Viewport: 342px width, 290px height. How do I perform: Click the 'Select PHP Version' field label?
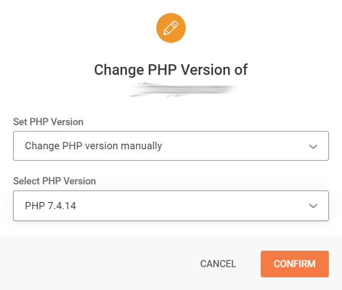[54, 181]
